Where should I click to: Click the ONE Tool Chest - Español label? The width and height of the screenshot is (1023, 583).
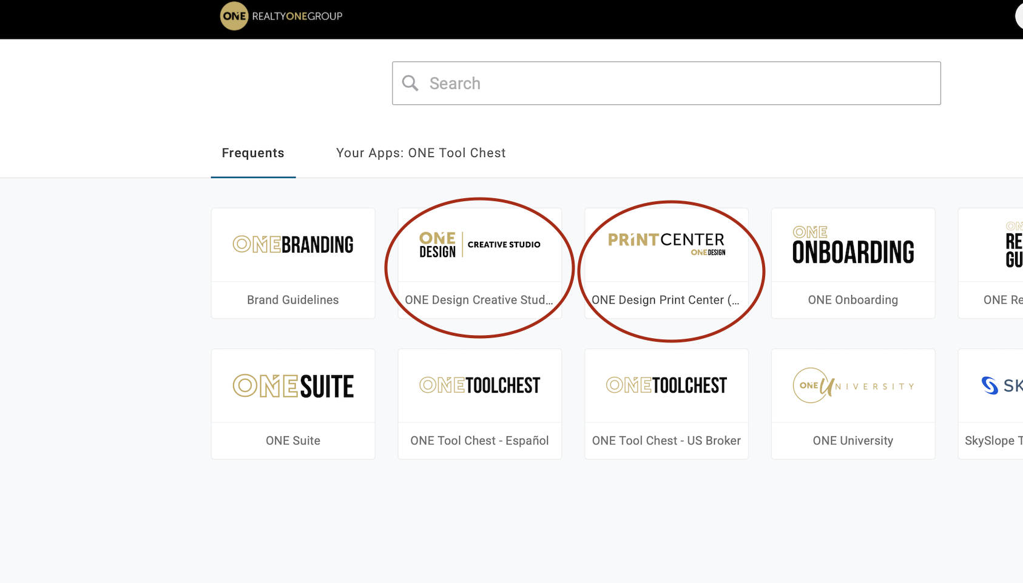click(x=479, y=441)
